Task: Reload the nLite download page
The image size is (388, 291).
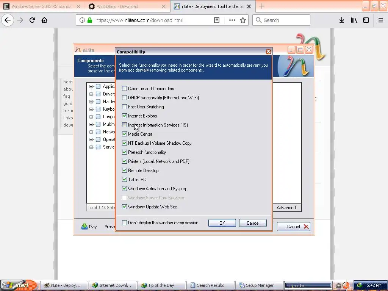Action: click(32, 20)
